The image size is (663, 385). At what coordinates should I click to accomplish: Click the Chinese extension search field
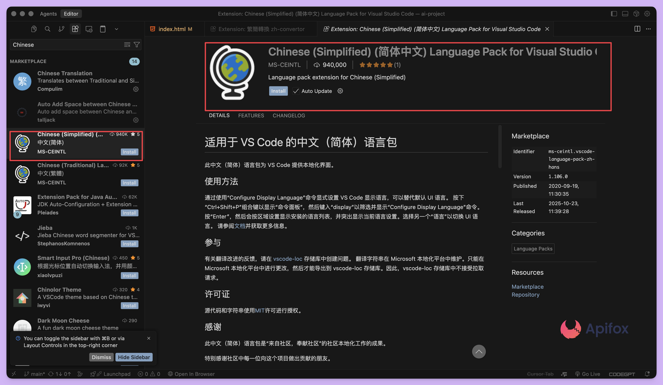[x=66, y=45]
